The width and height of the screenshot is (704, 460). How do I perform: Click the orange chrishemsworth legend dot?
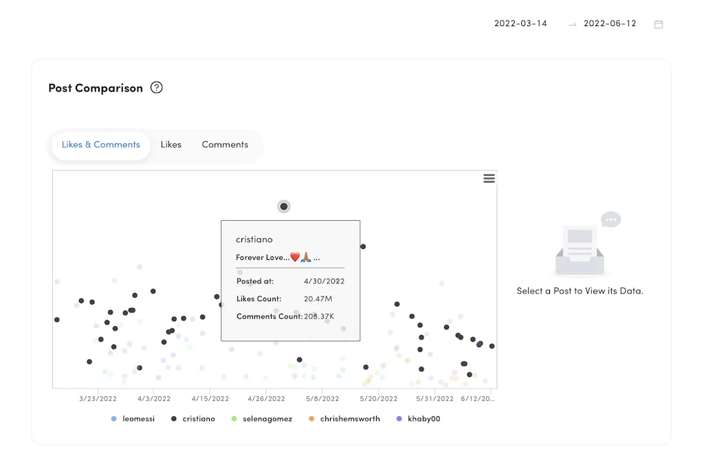pyautogui.click(x=311, y=419)
